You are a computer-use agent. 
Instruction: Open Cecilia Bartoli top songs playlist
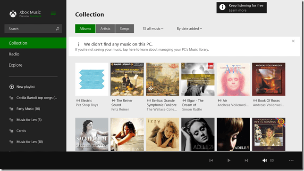(37, 98)
